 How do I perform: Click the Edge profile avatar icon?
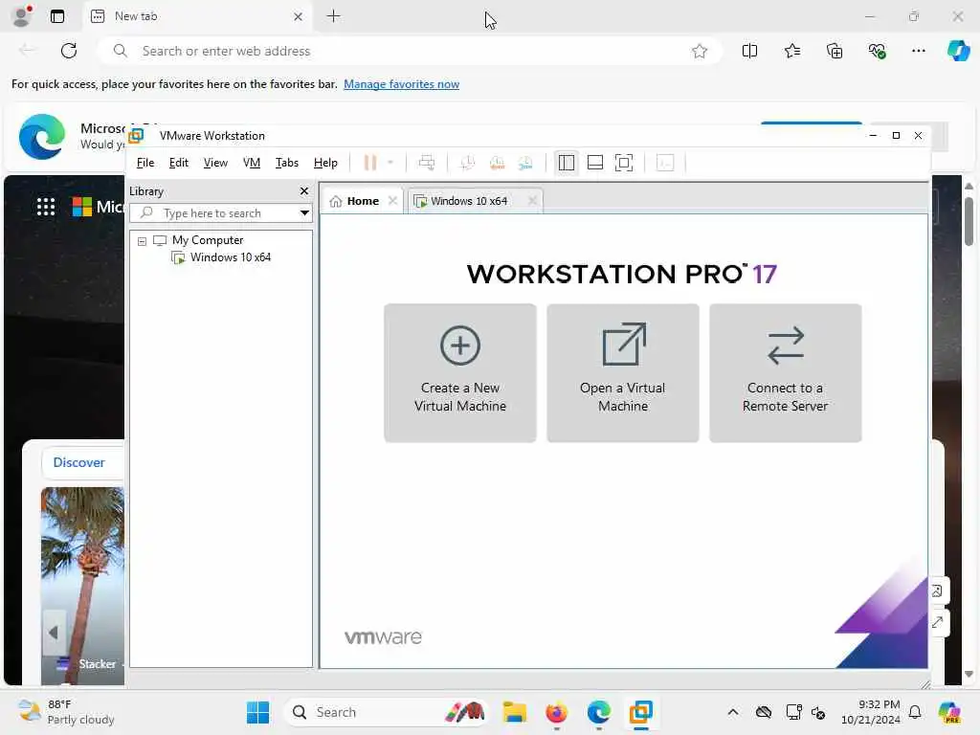22,16
